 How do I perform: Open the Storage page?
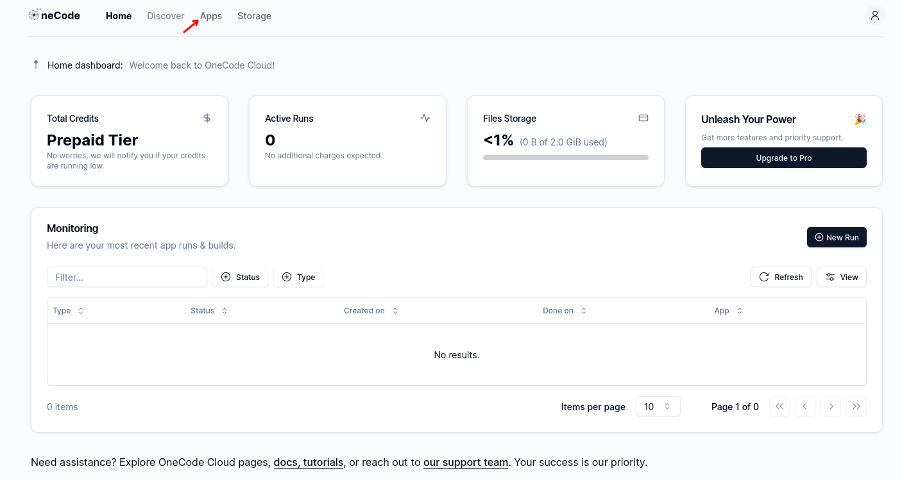[254, 15]
